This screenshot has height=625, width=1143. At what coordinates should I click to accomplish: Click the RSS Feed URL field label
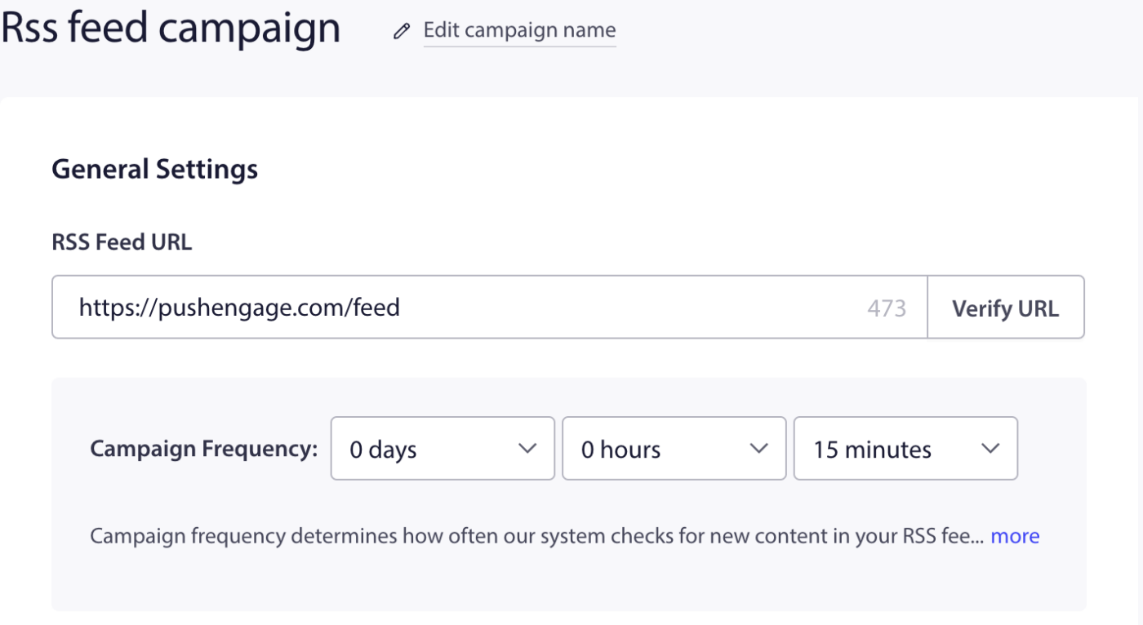[122, 242]
